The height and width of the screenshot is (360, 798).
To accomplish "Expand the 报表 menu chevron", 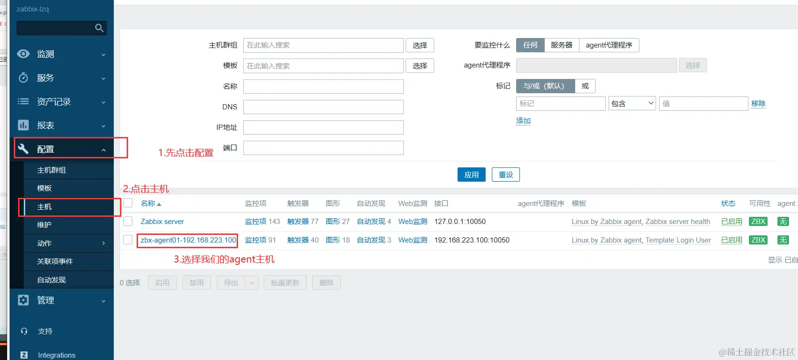I will [103, 126].
